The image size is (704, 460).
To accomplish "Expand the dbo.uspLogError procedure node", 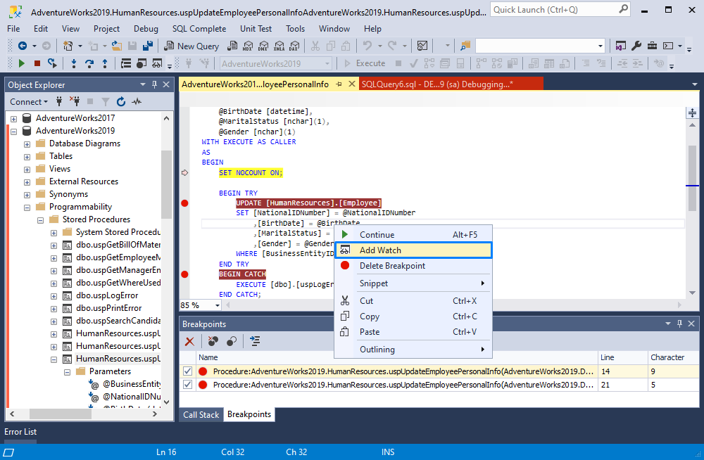I will (54, 296).
